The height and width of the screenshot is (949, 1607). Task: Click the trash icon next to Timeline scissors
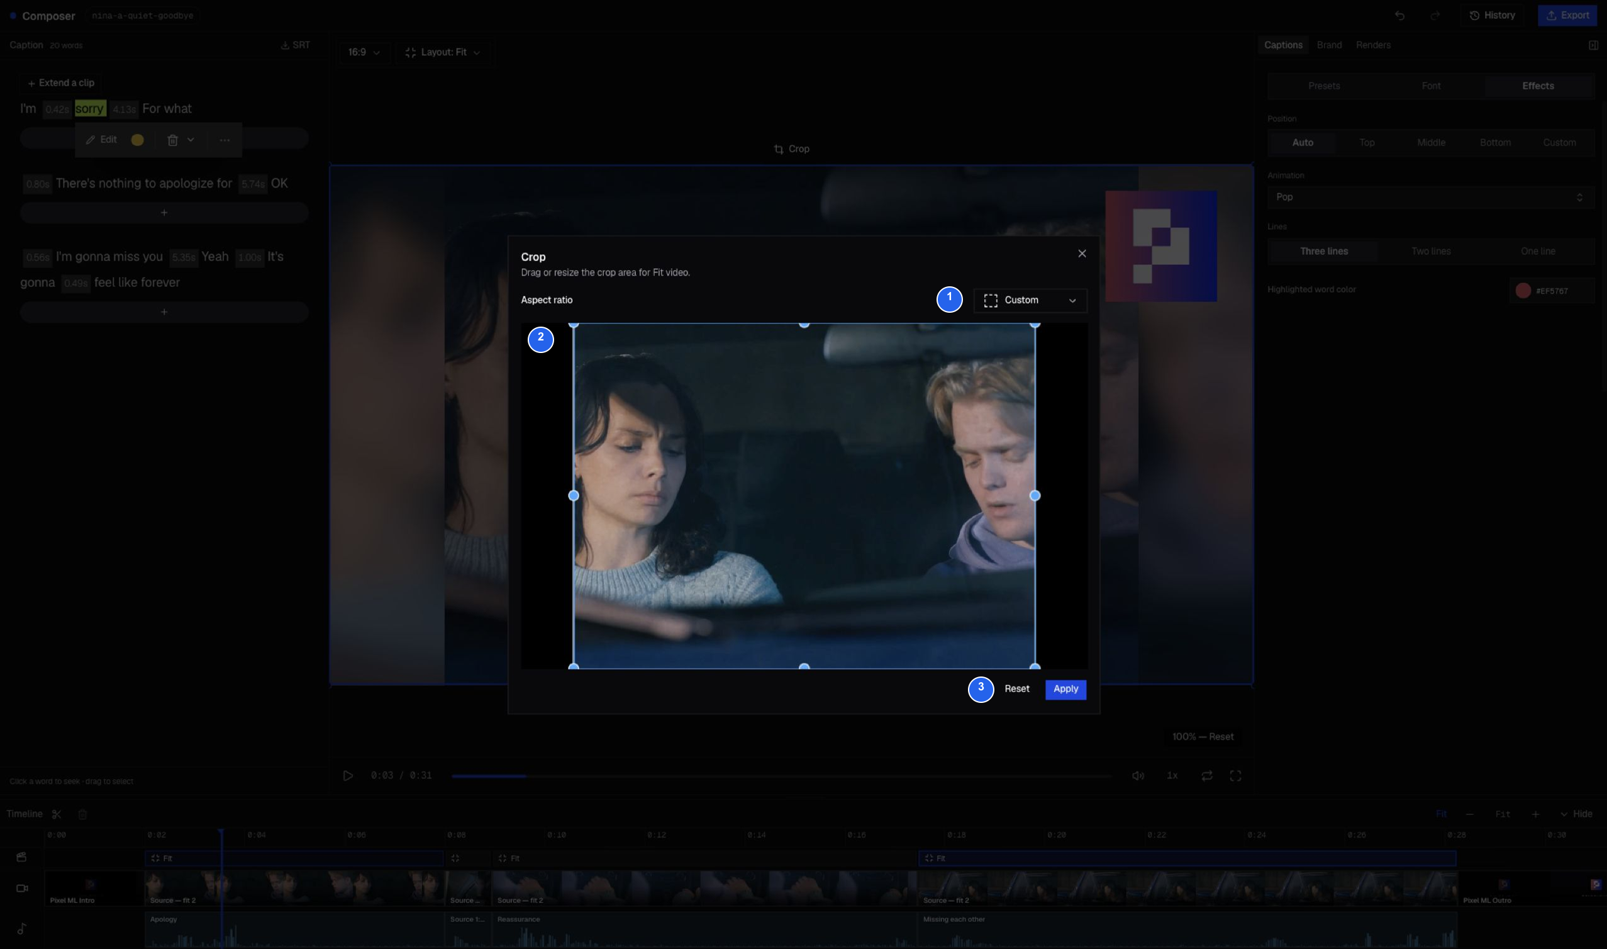[82, 814]
